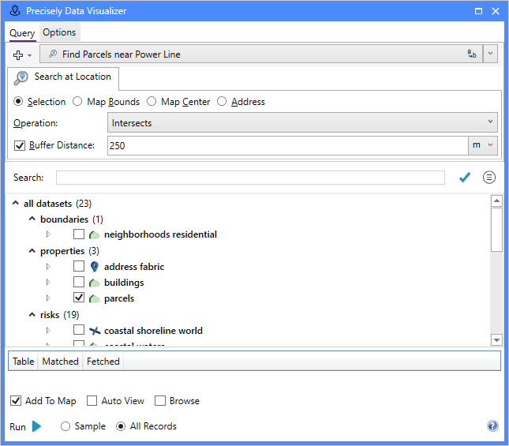Screen dimensions: 509x446
Task: Choose the Map Center radio button
Action: point(152,102)
